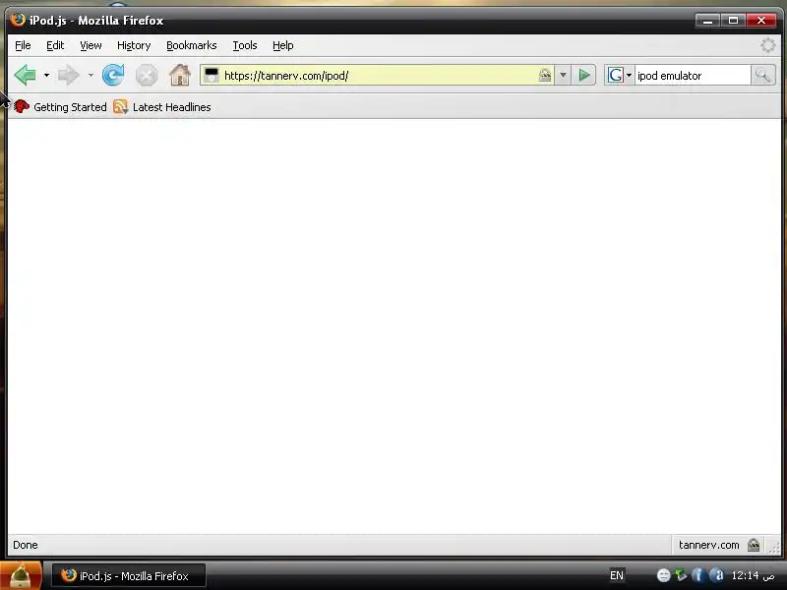The image size is (787, 590).
Task: Open the History menu
Action: pos(134,45)
